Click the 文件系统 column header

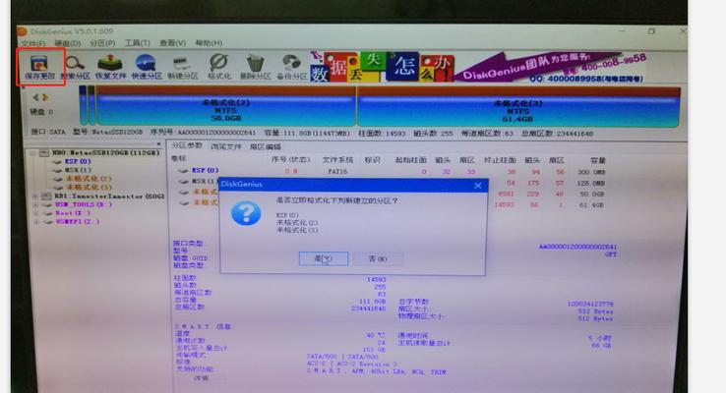(x=337, y=160)
